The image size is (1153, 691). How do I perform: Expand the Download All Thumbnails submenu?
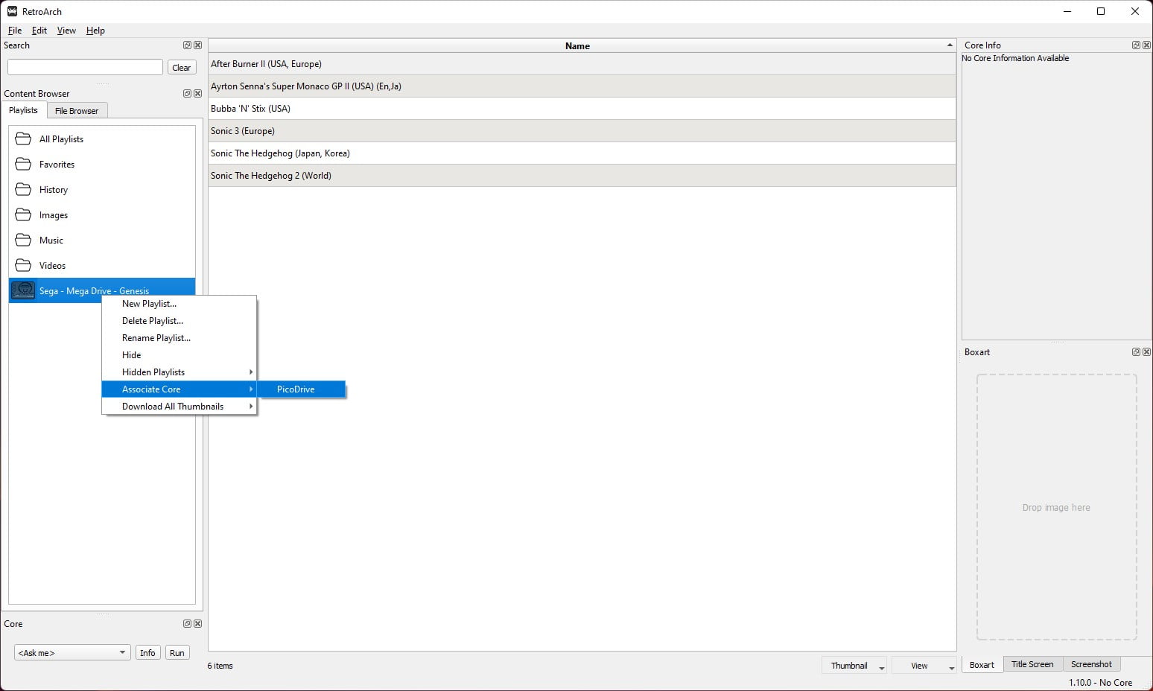point(180,407)
